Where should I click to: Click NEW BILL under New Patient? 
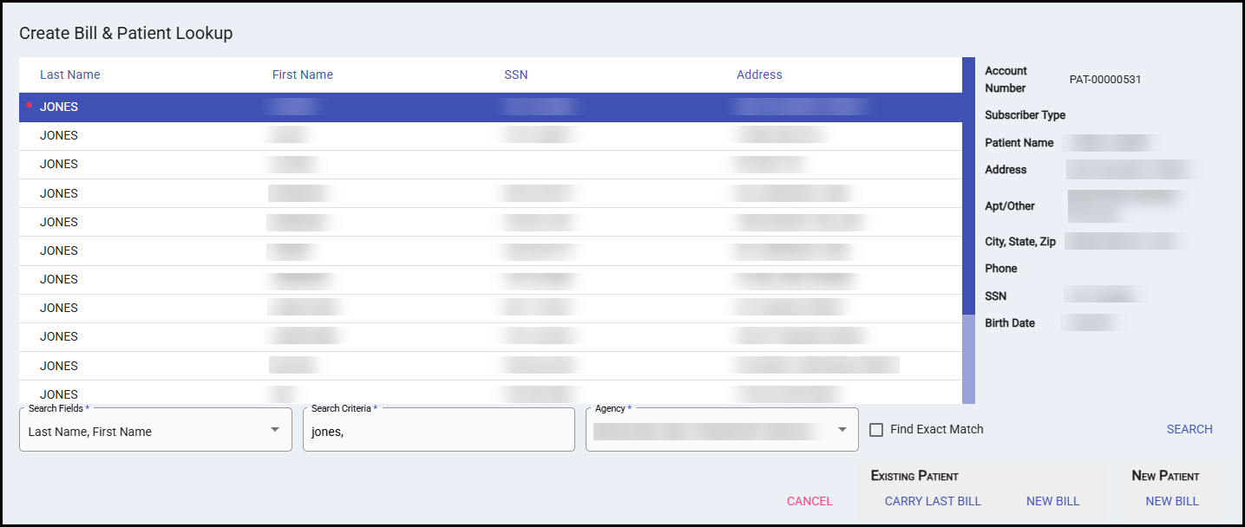coord(1171,501)
